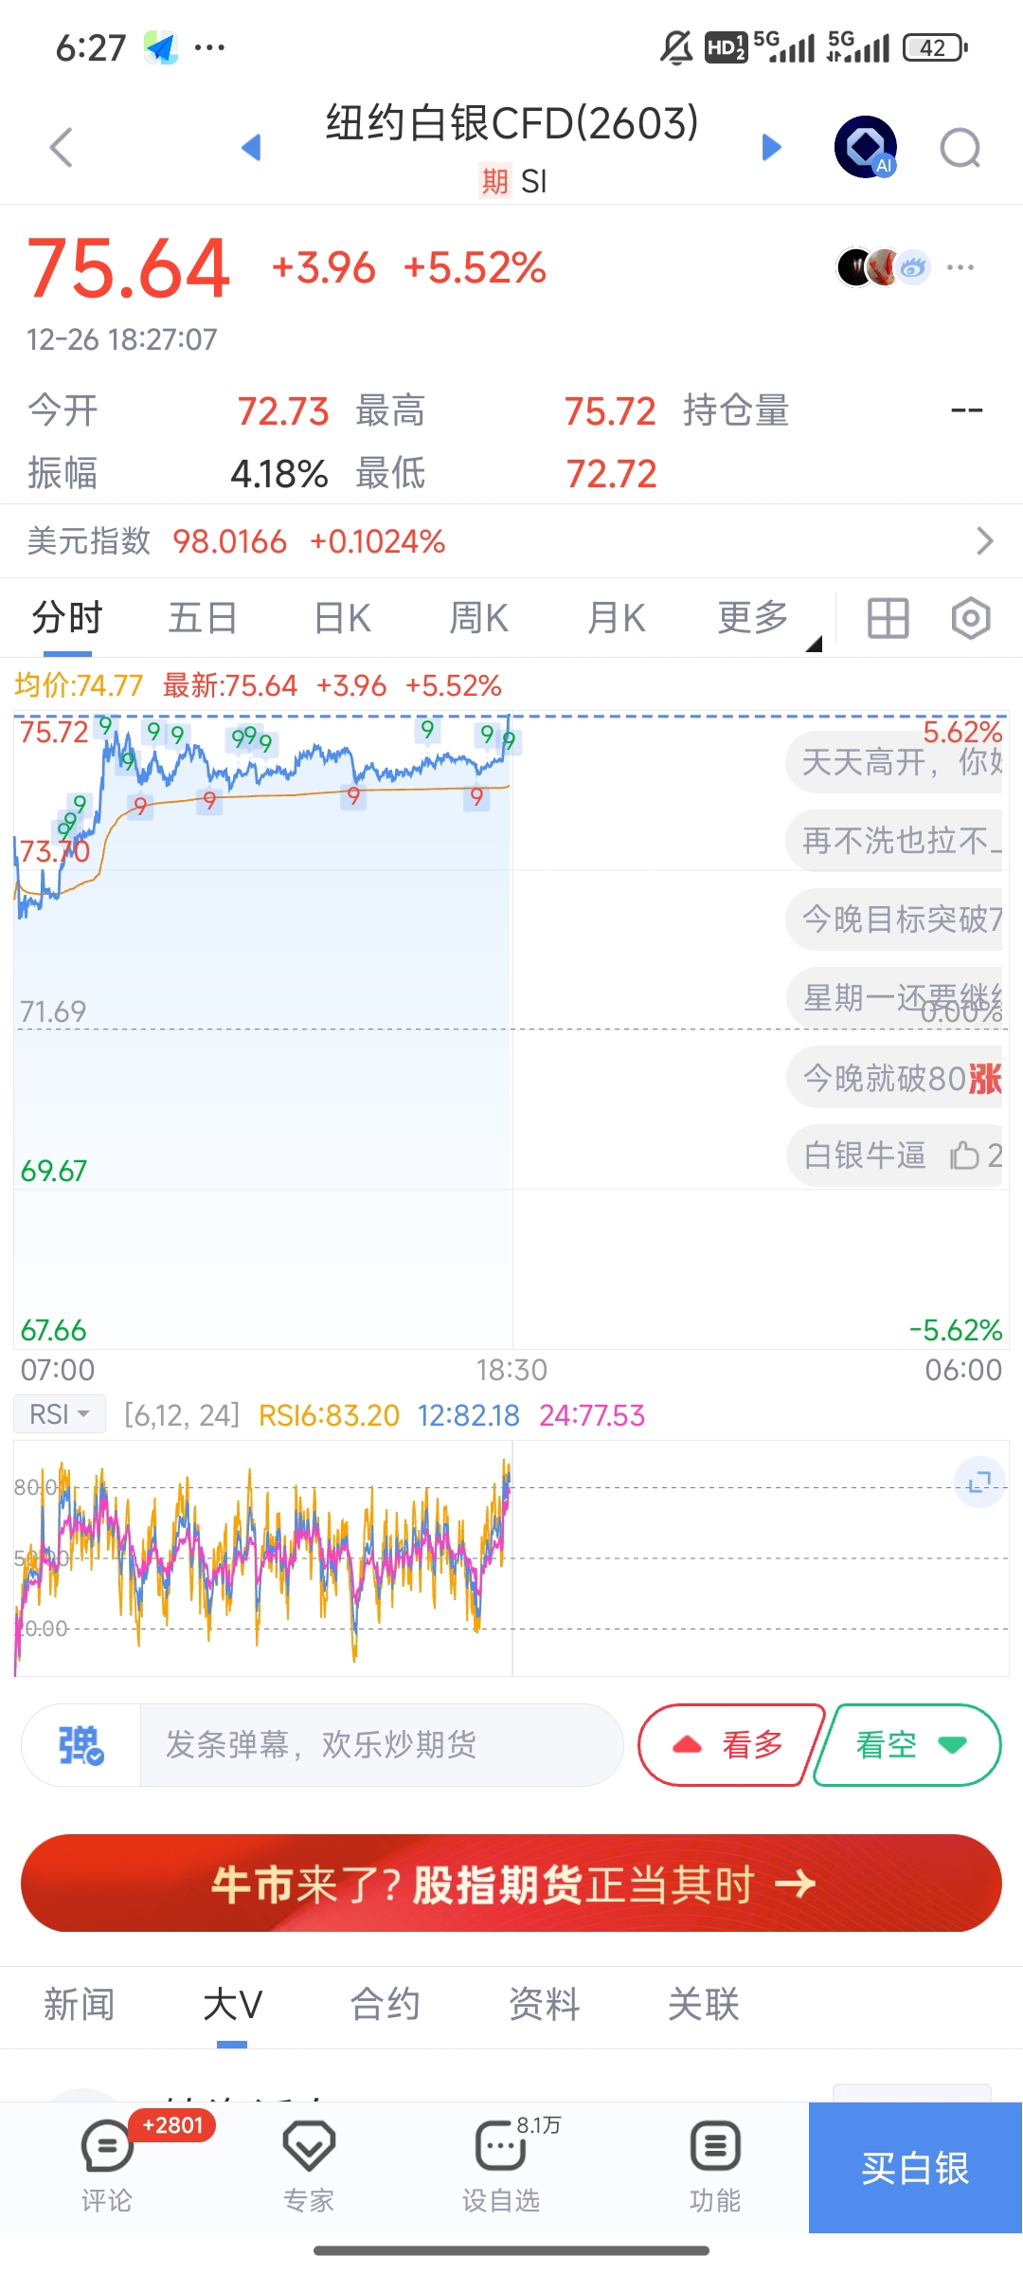
Task: Open 今晚目标突破 comment bubble
Action: coord(894,919)
